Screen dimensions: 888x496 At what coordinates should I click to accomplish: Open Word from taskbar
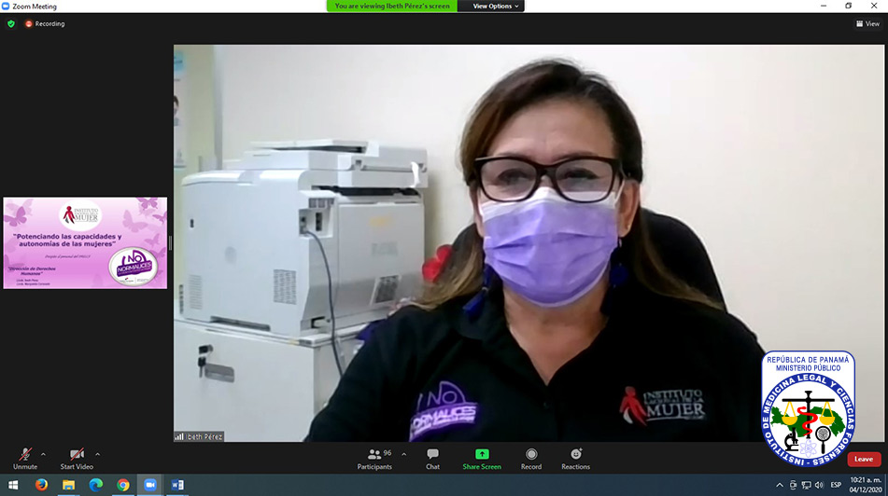pos(177,485)
